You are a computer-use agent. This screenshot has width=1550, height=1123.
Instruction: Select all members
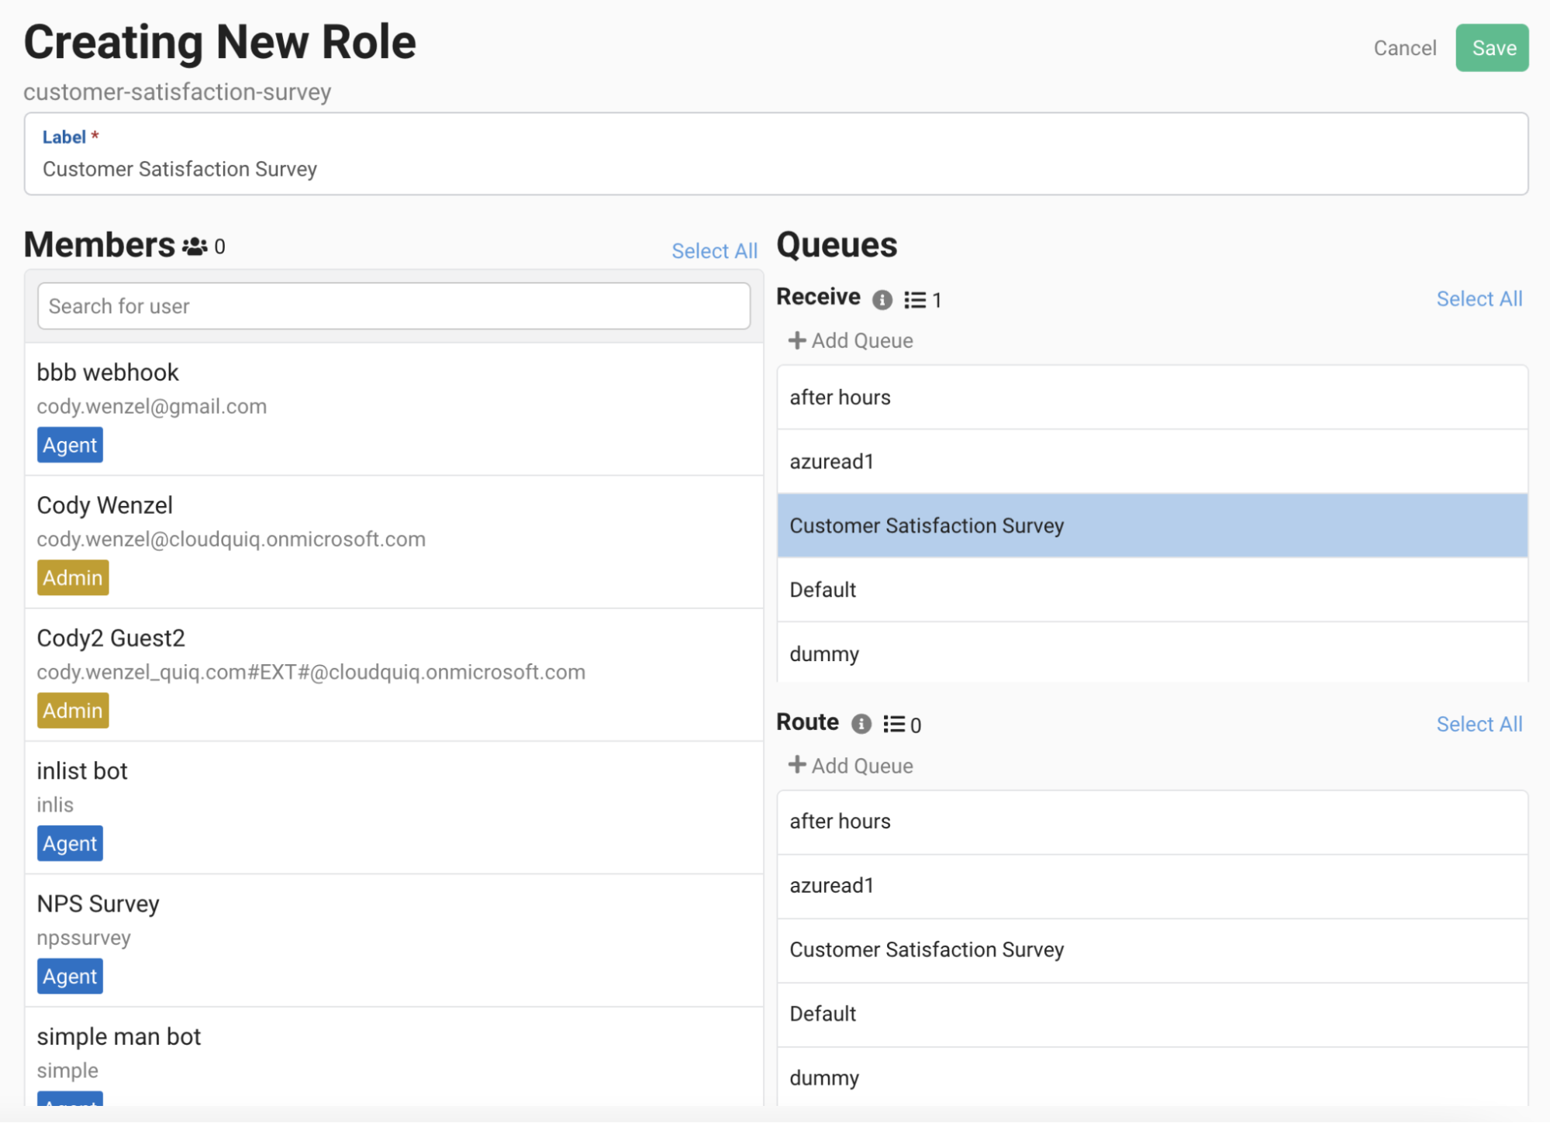[713, 251]
